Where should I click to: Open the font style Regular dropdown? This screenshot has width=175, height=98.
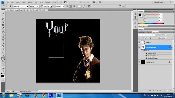pyautogui.click(x=38, y=7)
